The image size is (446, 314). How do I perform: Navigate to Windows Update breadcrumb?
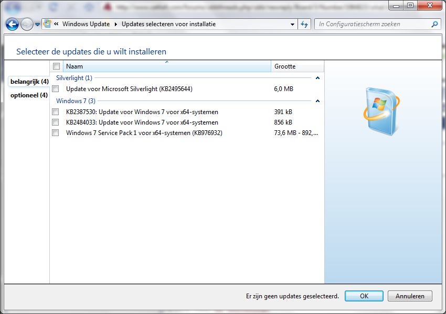click(86, 24)
